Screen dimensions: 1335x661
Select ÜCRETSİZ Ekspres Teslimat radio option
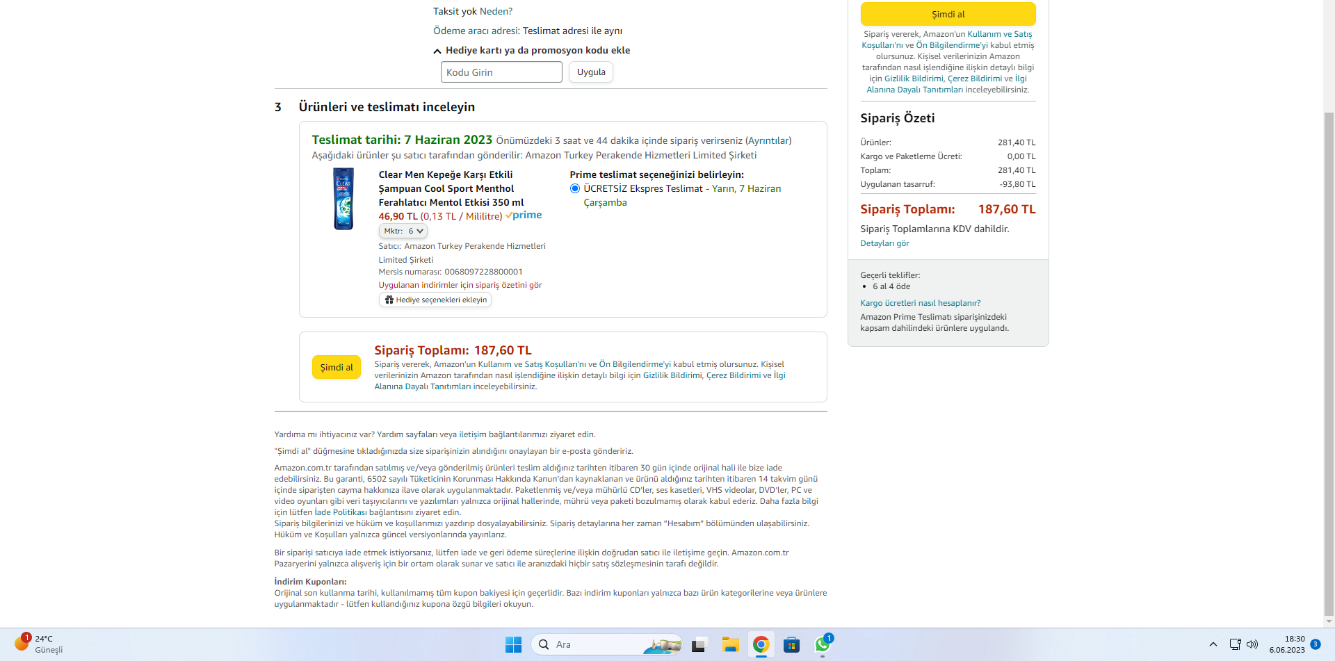coord(575,188)
